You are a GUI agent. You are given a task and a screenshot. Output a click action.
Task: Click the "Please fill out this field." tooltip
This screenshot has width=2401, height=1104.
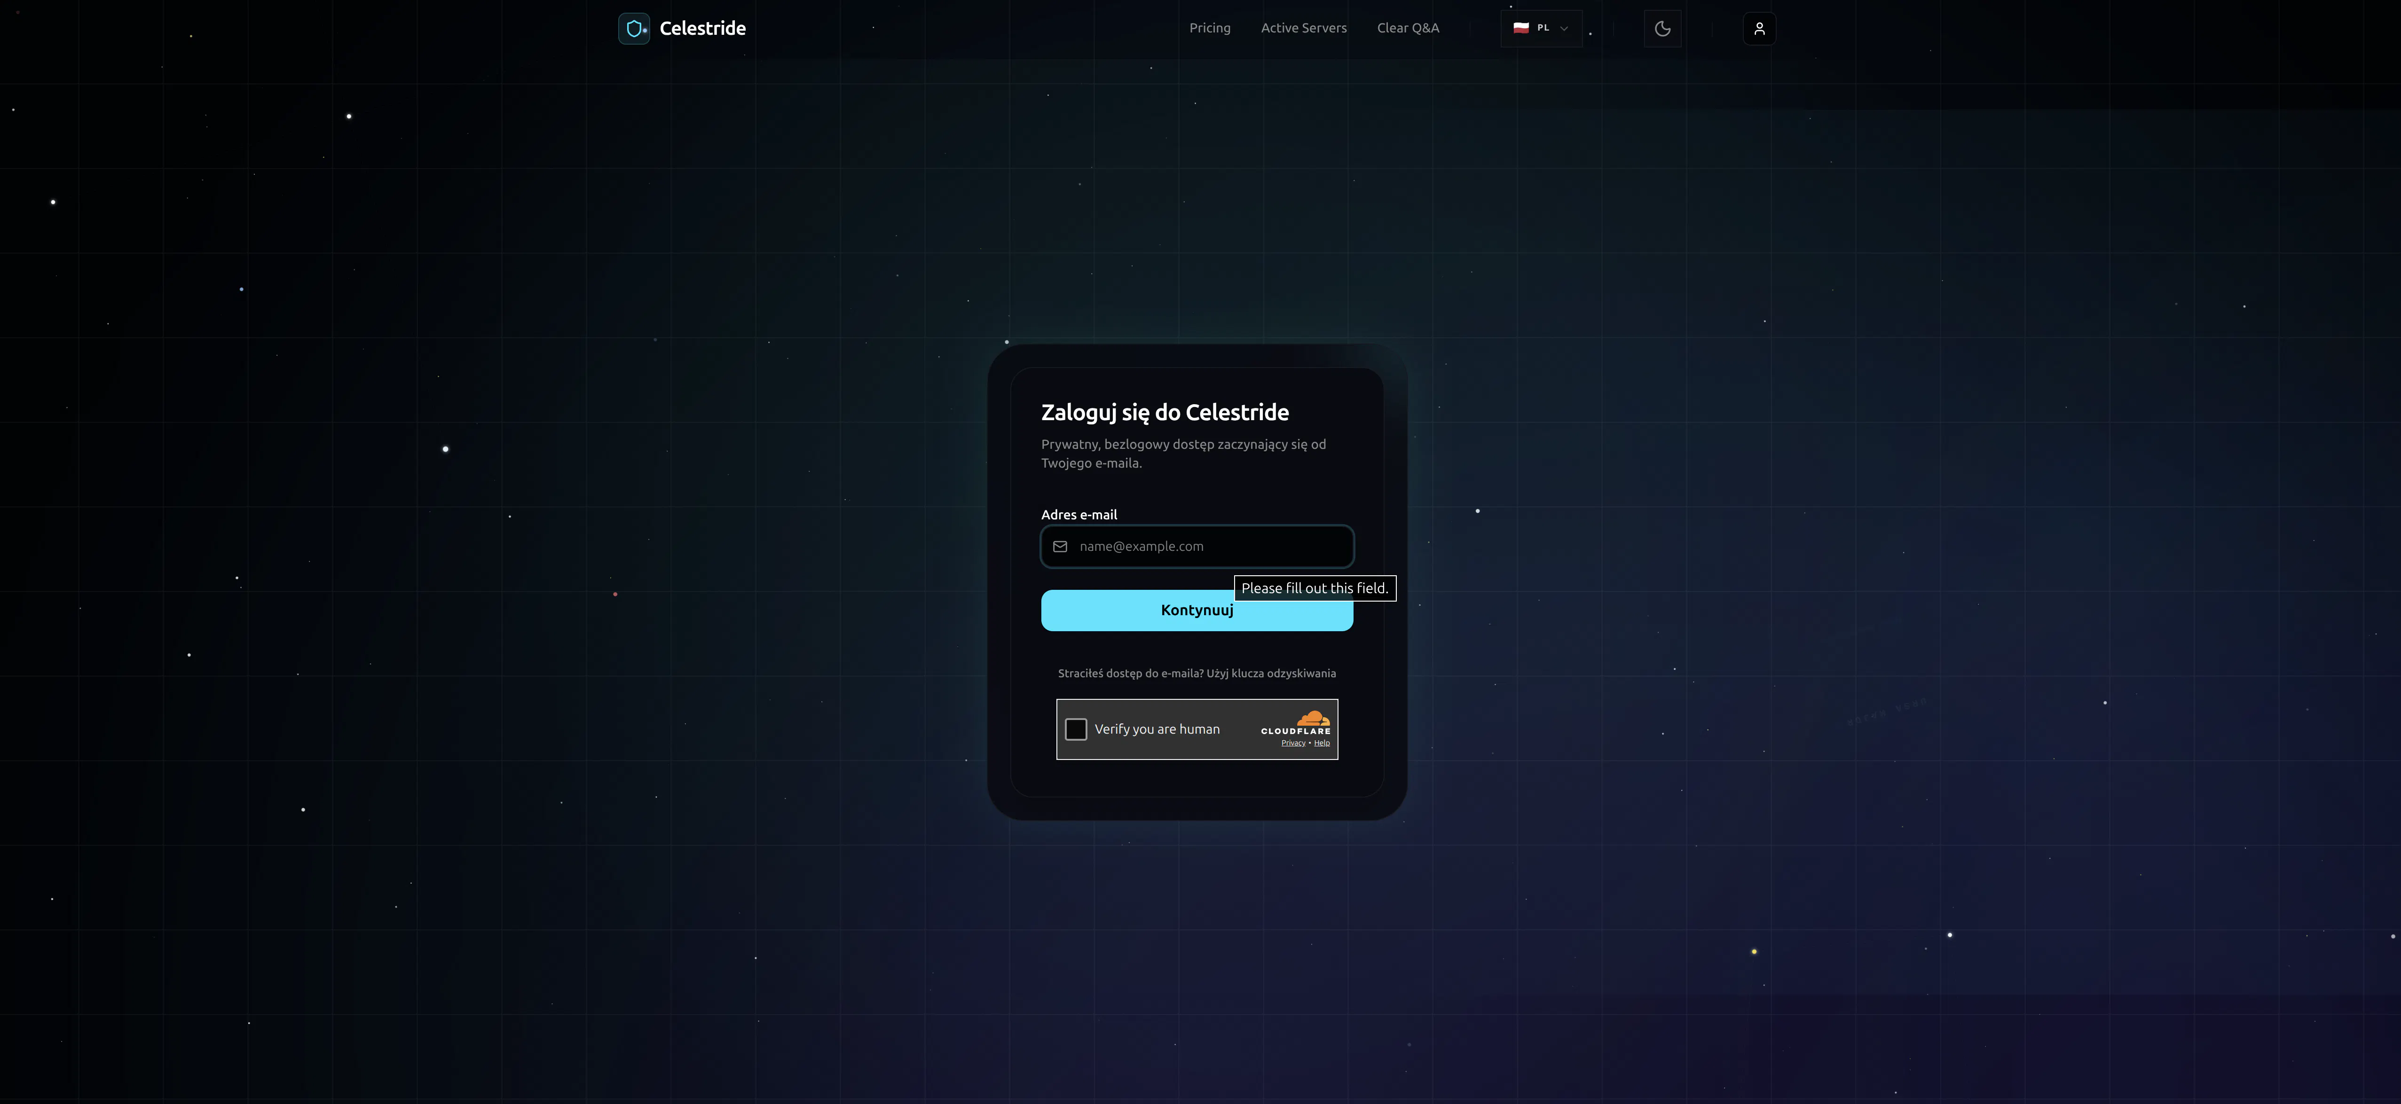tap(1315, 589)
